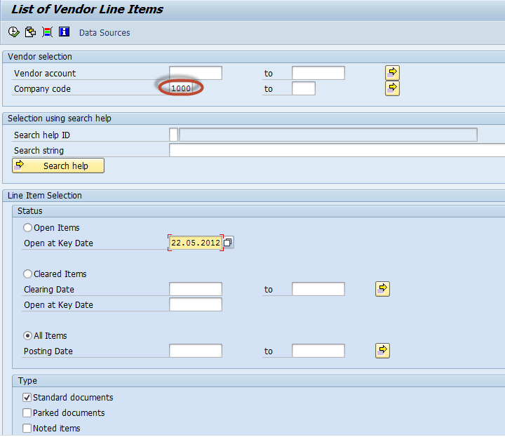Focus the Vendor account from-value field
Viewport: 505px width, 437px height.
(x=196, y=73)
